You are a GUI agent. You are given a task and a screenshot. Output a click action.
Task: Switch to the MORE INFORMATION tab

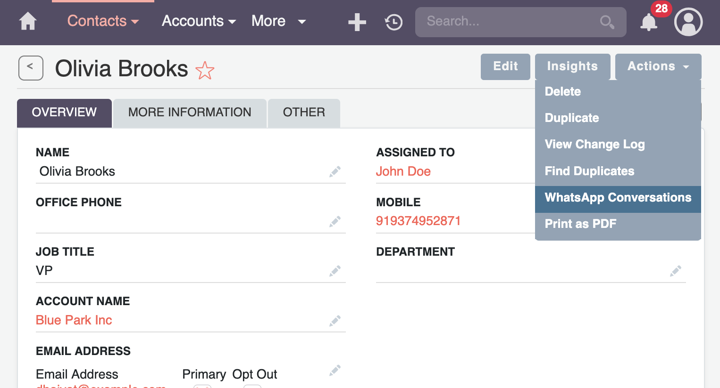point(189,113)
